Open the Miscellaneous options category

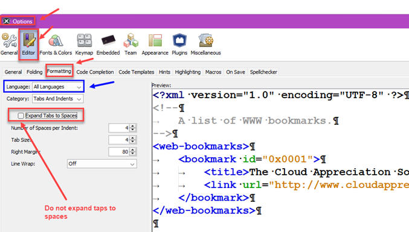point(205,44)
